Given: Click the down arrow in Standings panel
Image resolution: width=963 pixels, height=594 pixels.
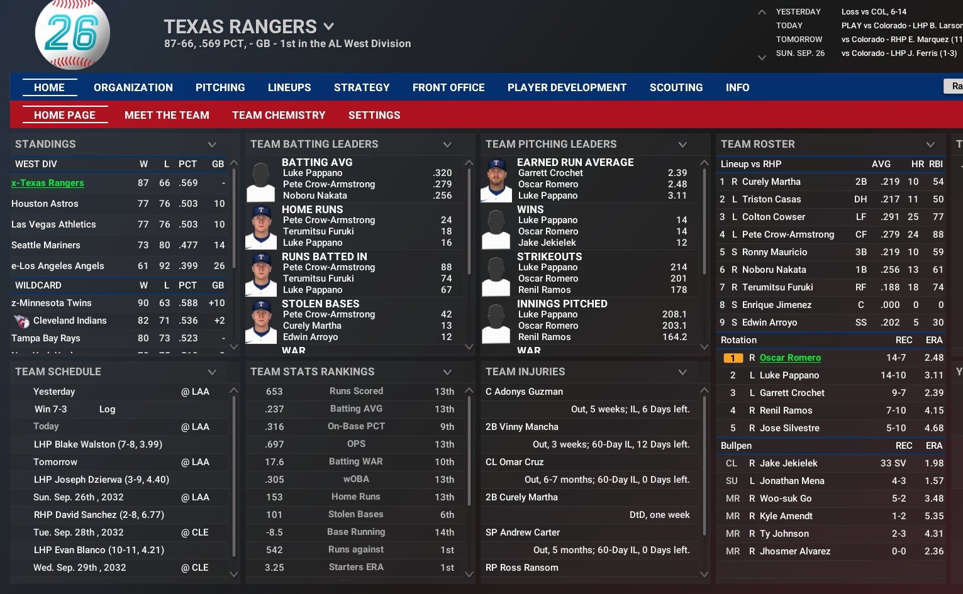Looking at the screenshot, I should (234, 346).
